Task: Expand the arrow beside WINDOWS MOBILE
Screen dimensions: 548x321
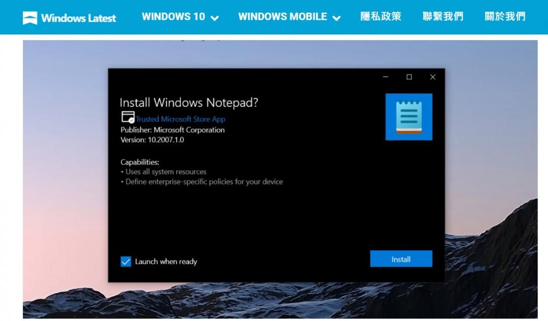Action: point(336,18)
